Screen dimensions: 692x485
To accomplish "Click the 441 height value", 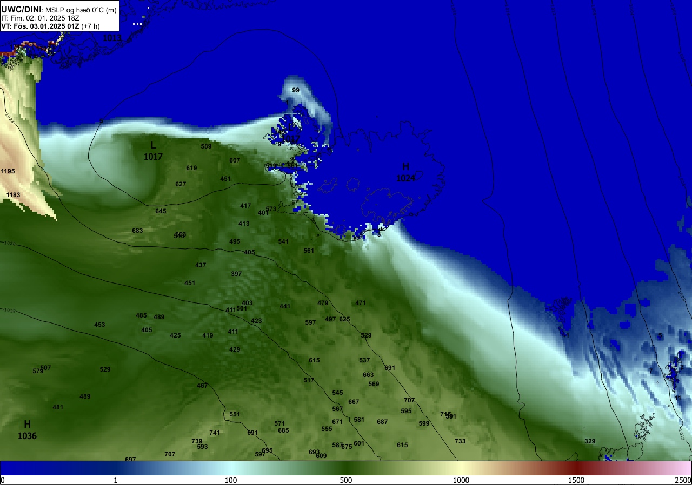I will (285, 306).
